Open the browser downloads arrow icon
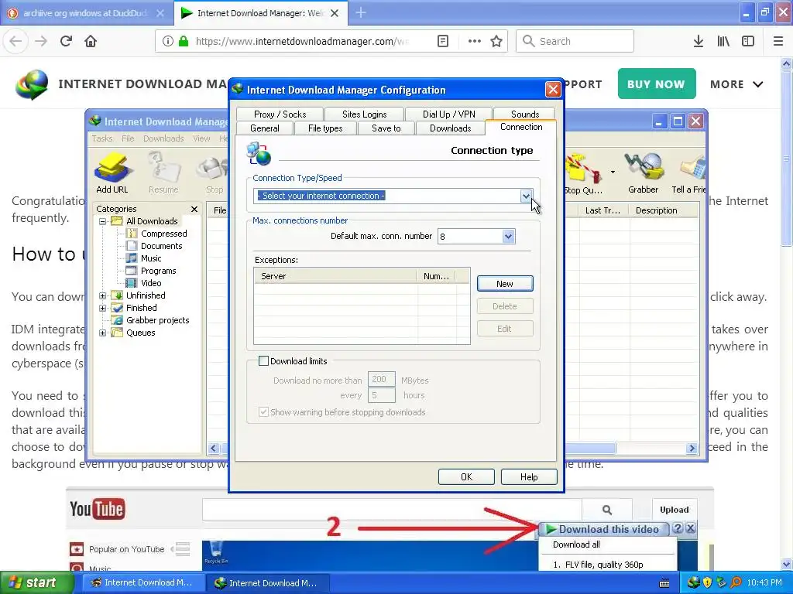Image resolution: width=793 pixels, height=594 pixels. click(x=699, y=41)
